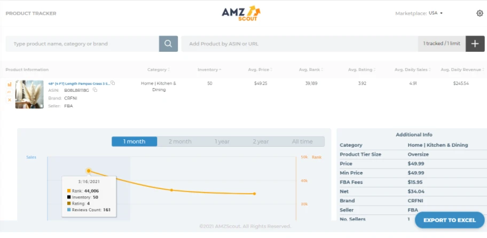Click Product Tier Size value Oversize

coord(418,154)
